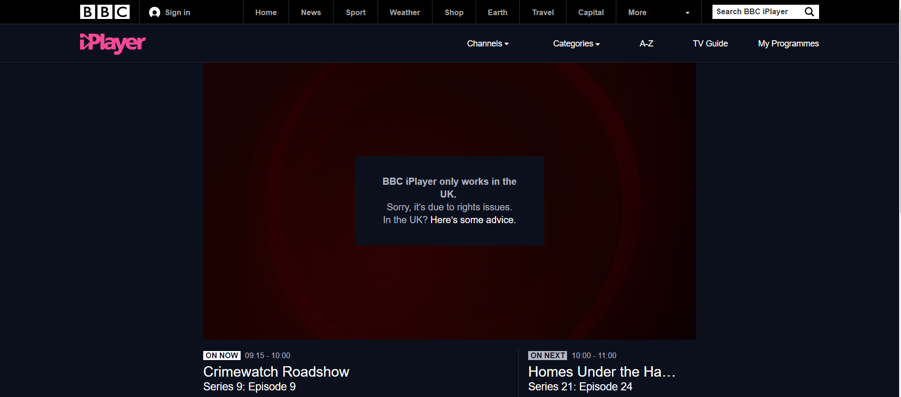Open Homes Under the Hammer title
This screenshot has height=397, width=901.
pos(602,372)
